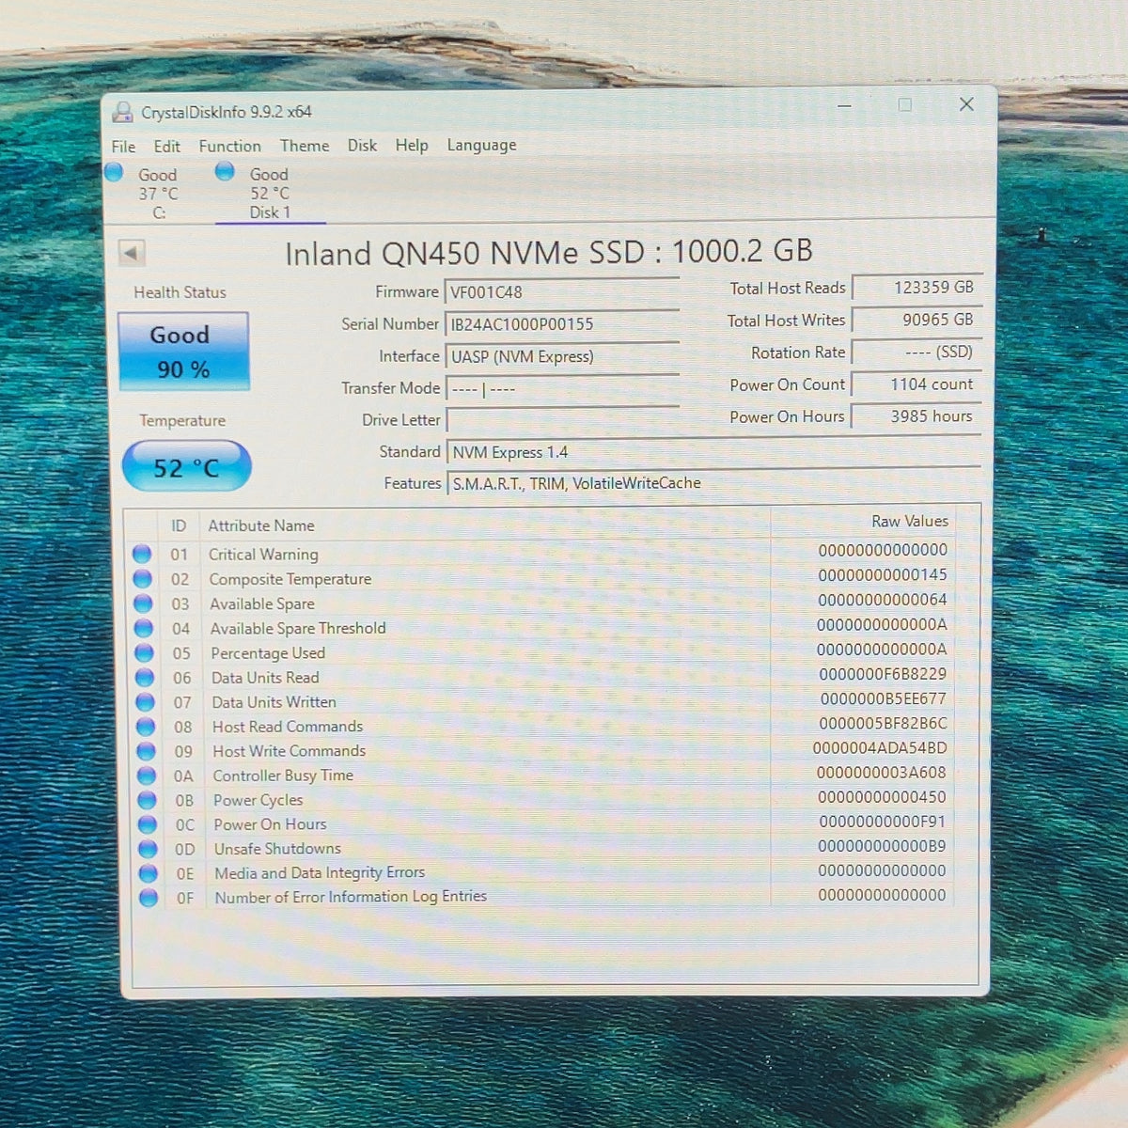Click the blue status orb for Disk 1
Screen dimensions: 1128x1128
225,171
